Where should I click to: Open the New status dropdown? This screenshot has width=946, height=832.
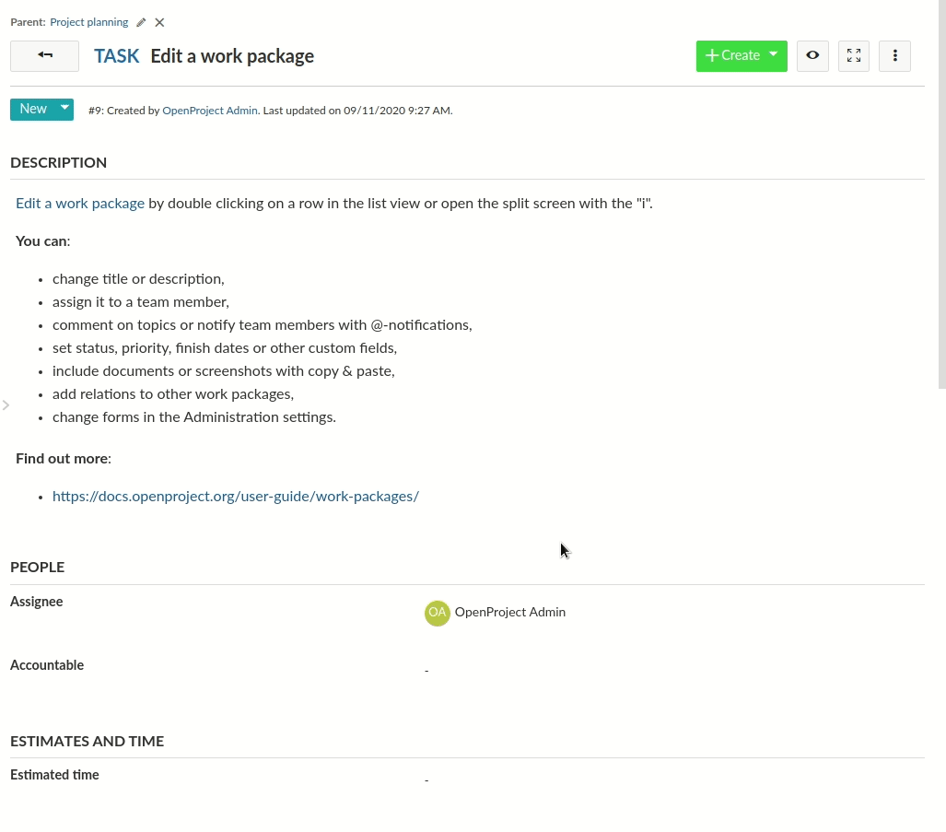41,109
